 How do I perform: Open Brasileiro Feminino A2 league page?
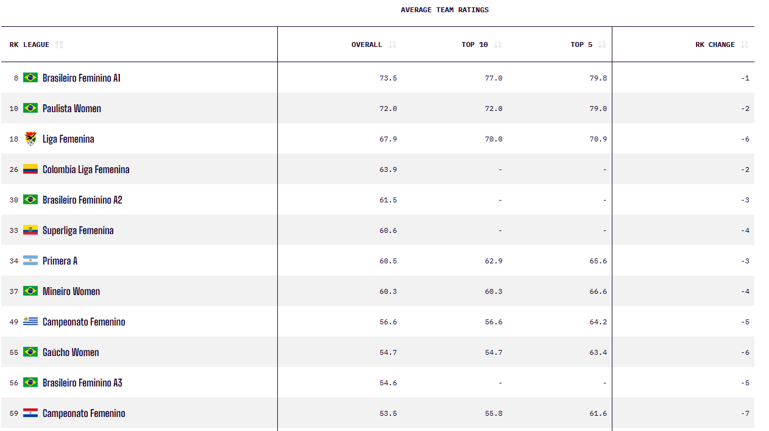coord(82,200)
